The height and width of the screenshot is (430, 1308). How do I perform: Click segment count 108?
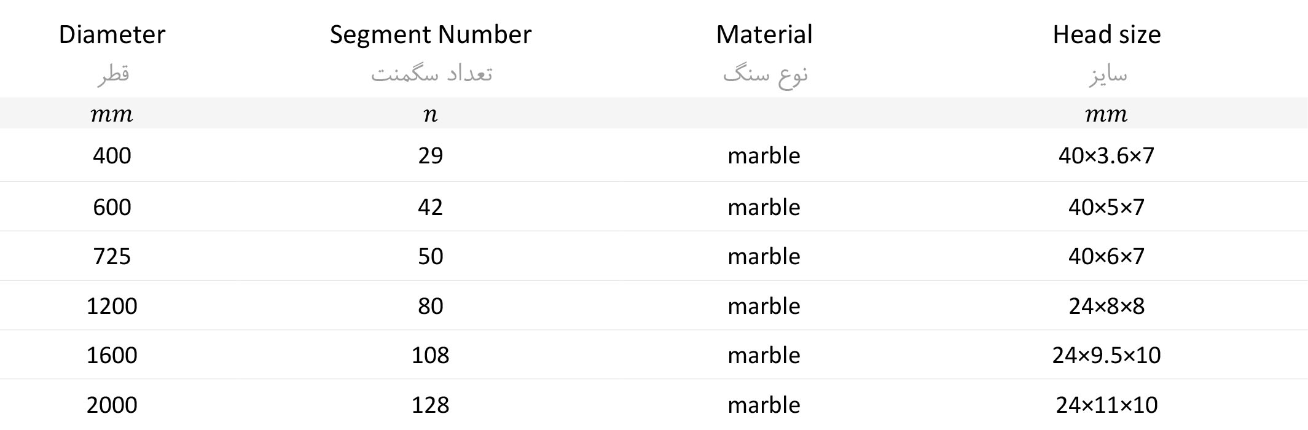coord(430,355)
